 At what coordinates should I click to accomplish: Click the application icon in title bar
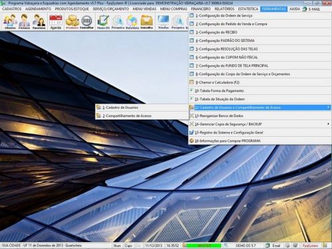tap(3, 3)
